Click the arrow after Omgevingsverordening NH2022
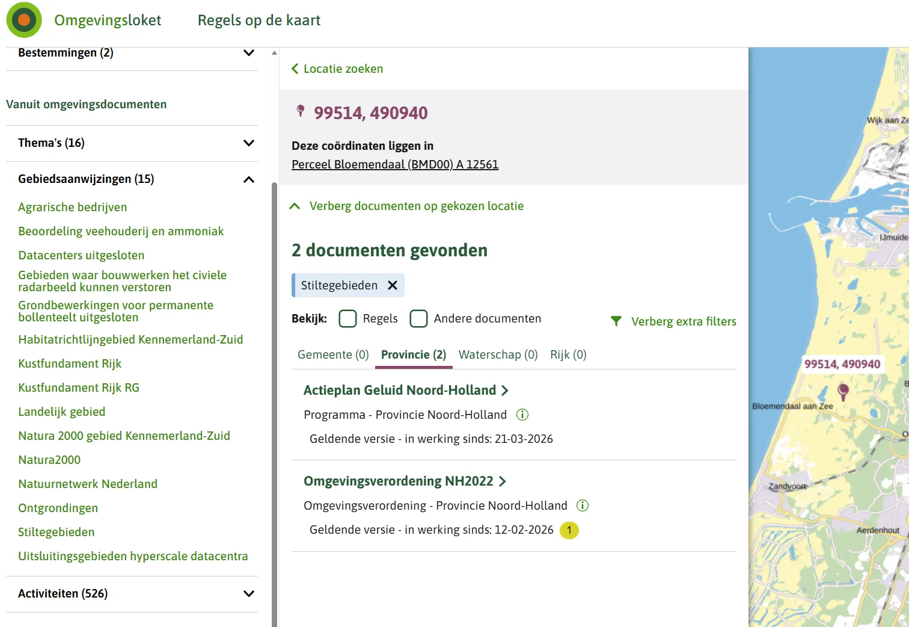The width and height of the screenshot is (909, 627). 503,481
